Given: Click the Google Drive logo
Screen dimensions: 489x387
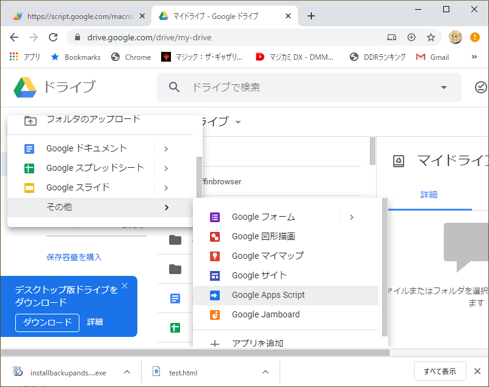Looking at the screenshot, I should point(25,87).
